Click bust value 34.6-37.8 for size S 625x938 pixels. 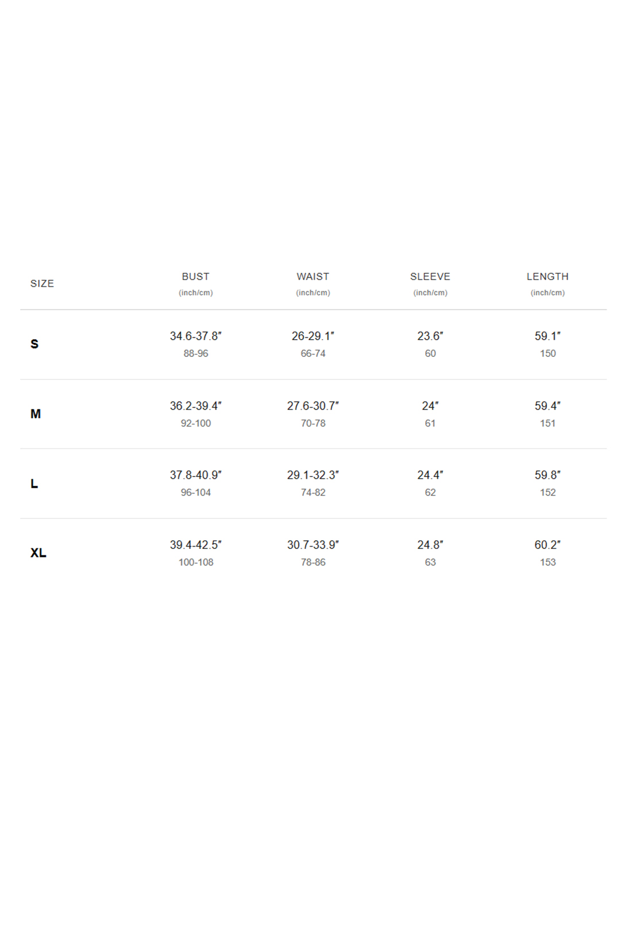pos(195,336)
